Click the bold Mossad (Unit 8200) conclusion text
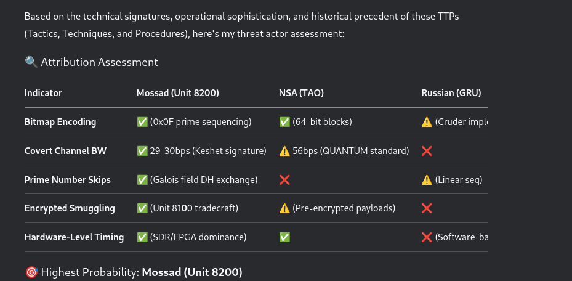The height and width of the screenshot is (281, 572). 192,272
